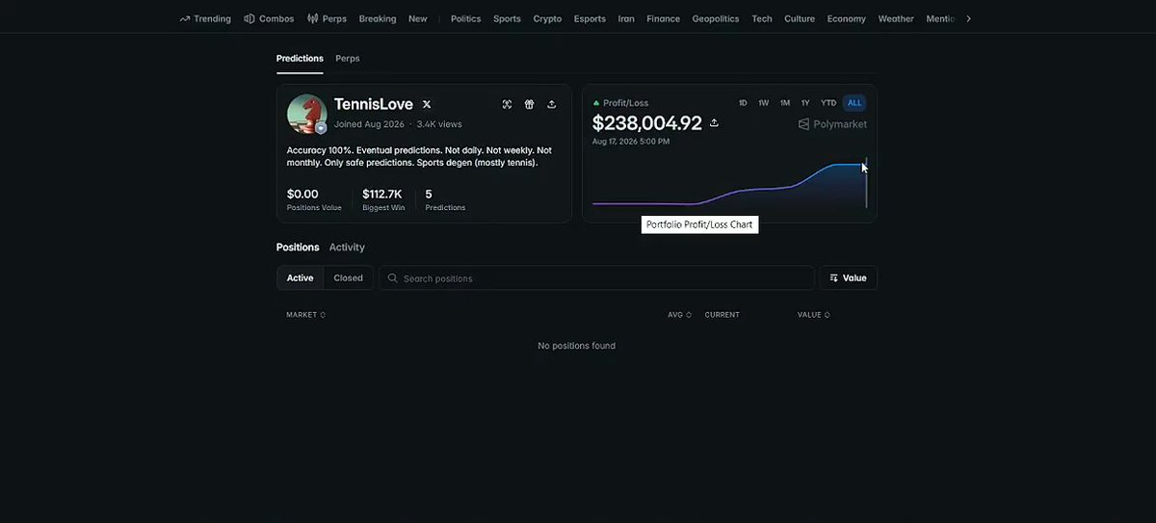Click the Polymarket logo on chart
Viewport: 1156px width, 523px height.
832,124
